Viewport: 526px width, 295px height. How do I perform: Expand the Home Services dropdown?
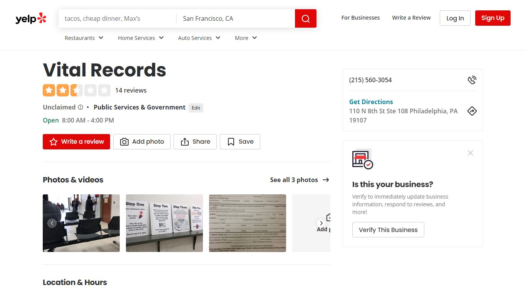pos(141,38)
